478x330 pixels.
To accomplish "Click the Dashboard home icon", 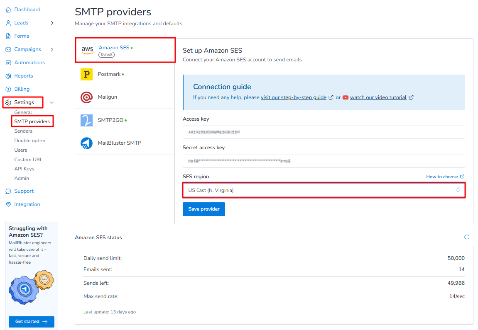I will coord(8,10).
